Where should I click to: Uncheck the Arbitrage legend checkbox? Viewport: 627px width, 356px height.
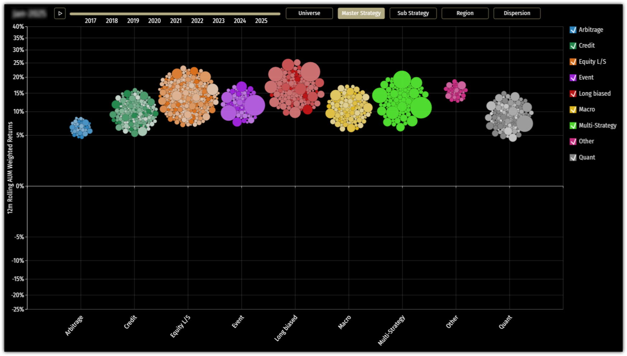pos(573,30)
